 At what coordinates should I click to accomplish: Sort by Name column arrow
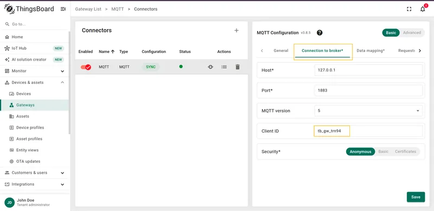tap(113, 51)
